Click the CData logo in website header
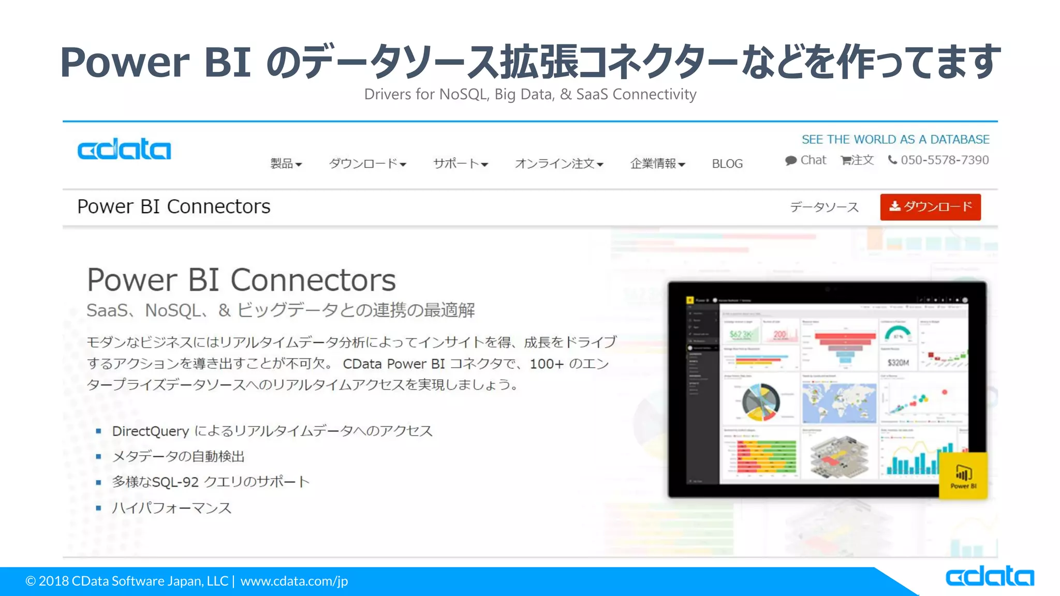 click(124, 149)
